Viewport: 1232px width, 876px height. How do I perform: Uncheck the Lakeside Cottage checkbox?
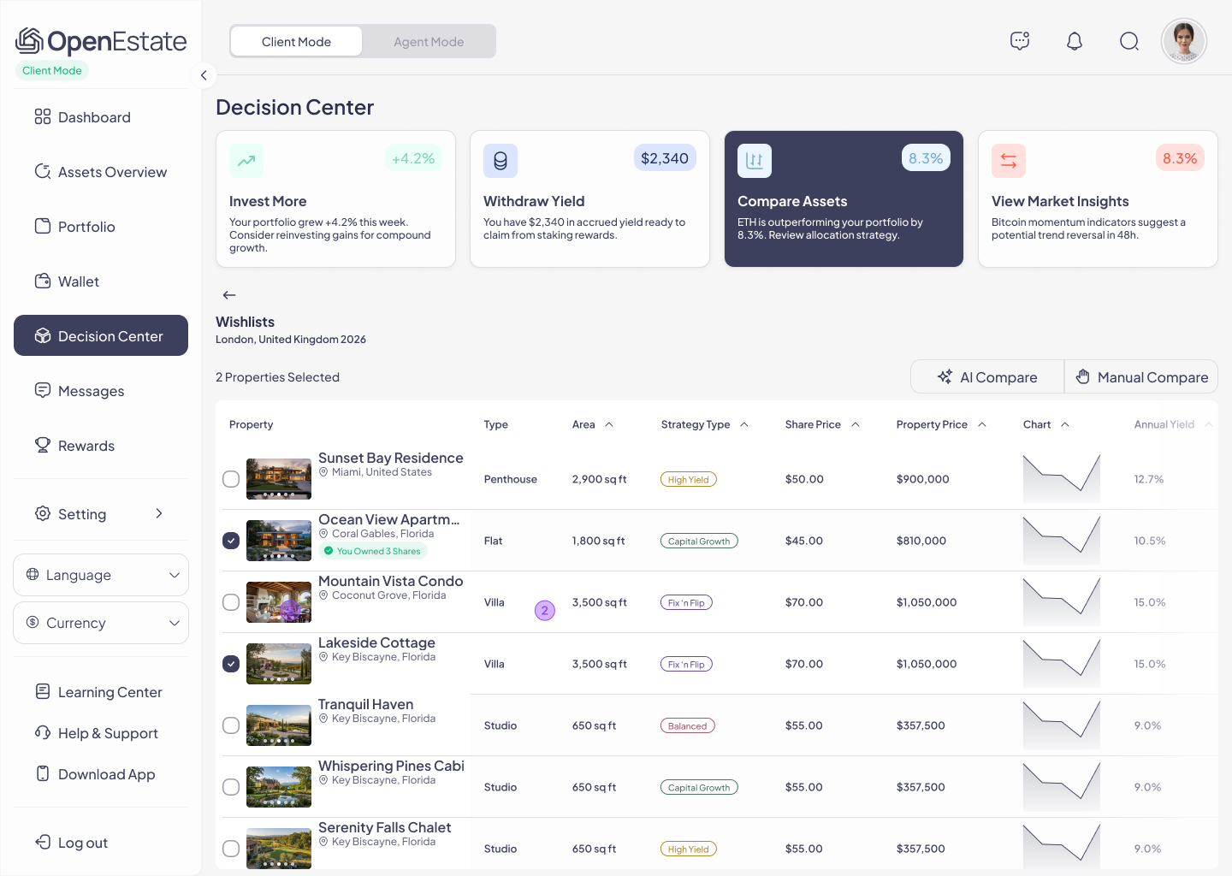(231, 664)
